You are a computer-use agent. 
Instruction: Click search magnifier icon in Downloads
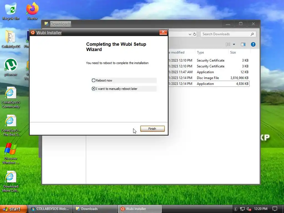click(x=252, y=34)
